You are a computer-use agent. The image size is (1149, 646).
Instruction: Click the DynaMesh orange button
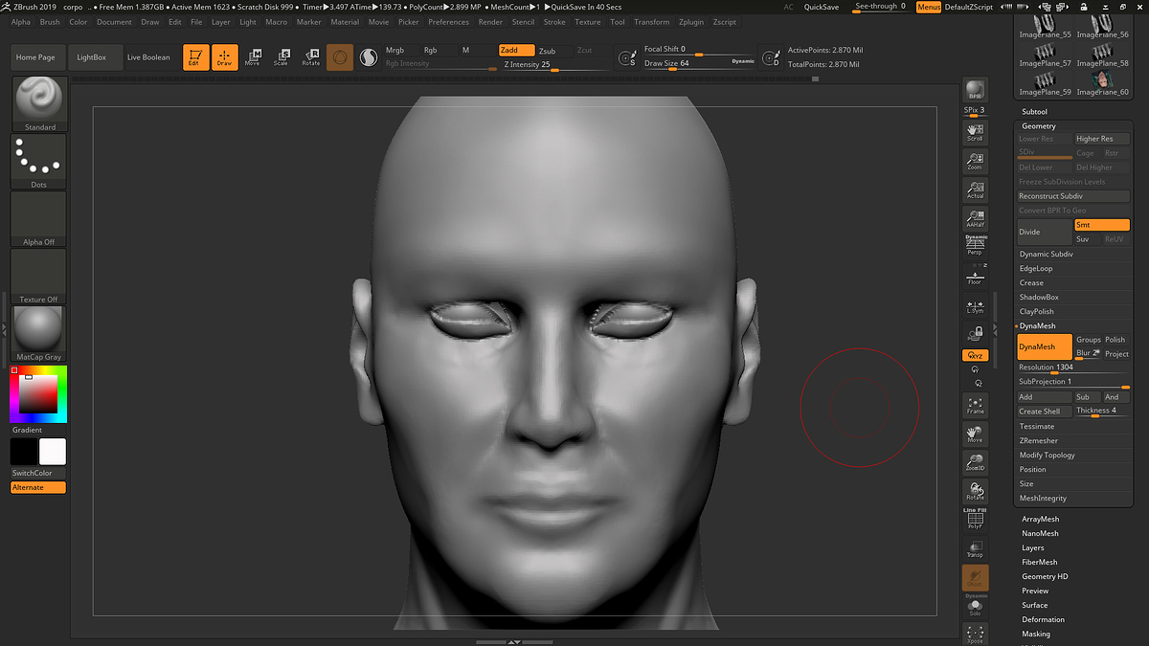pyautogui.click(x=1045, y=347)
